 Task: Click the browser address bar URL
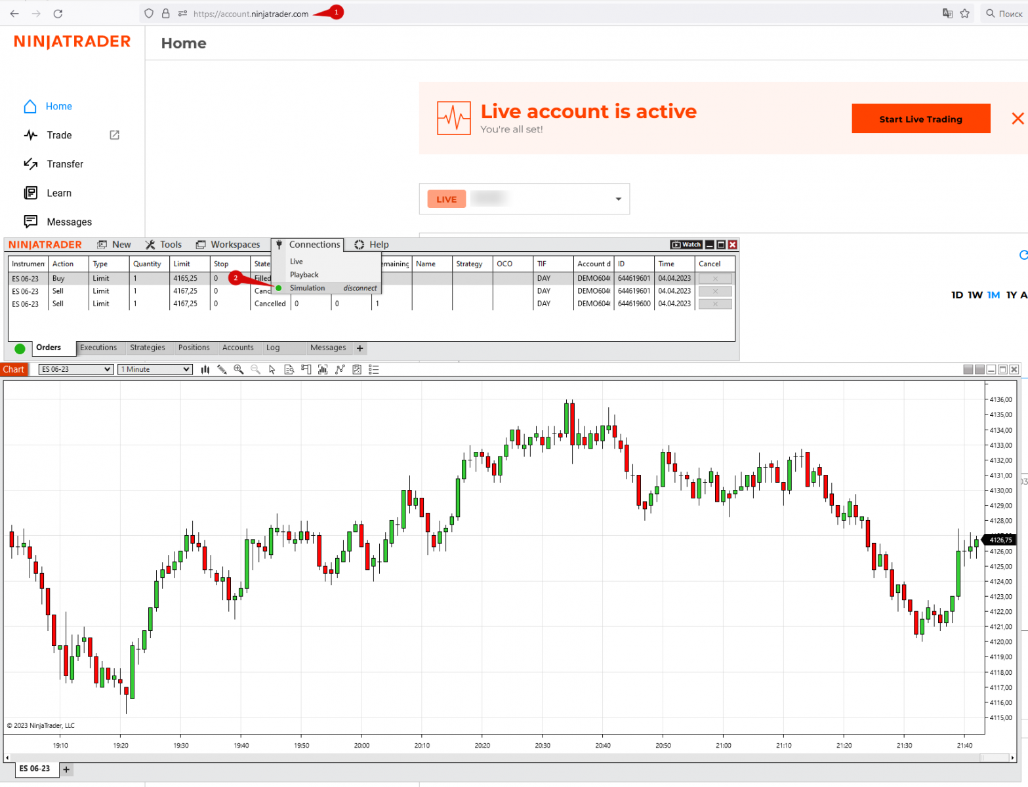[251, 14]
